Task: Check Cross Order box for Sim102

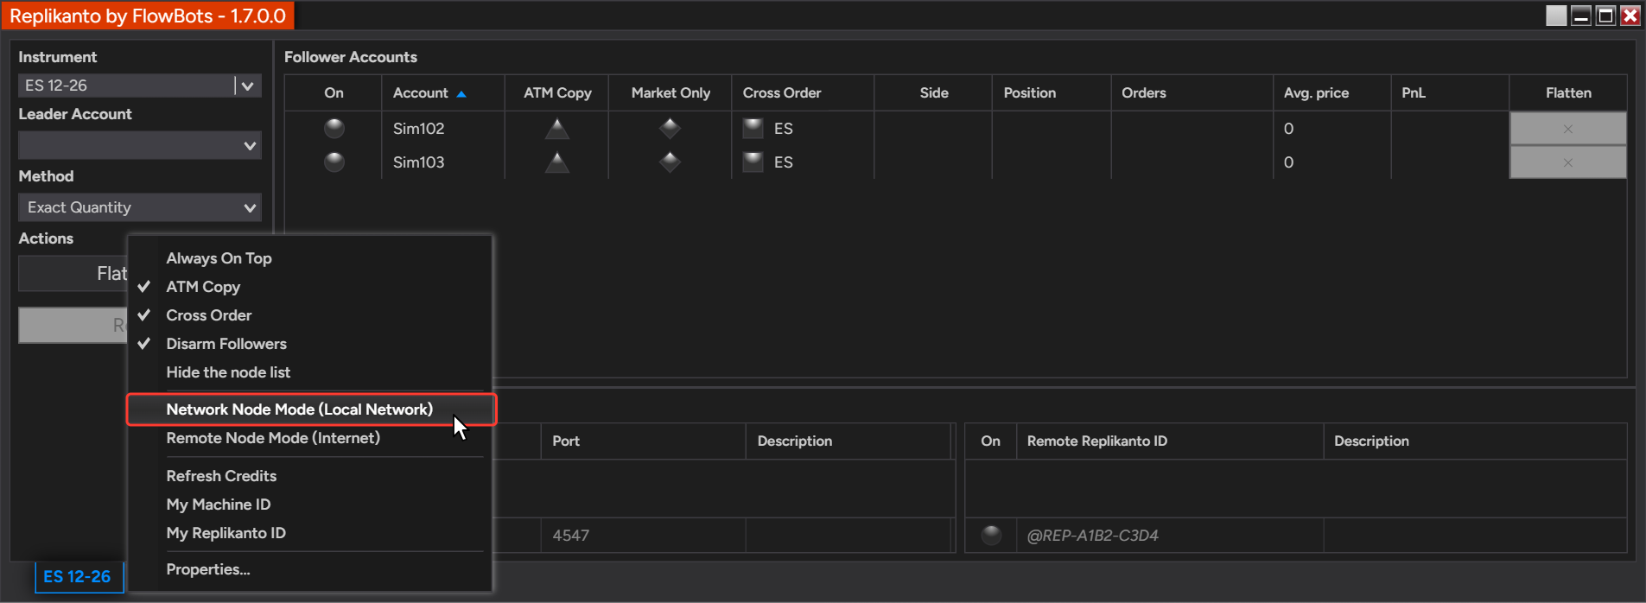Action: point(753,129)
